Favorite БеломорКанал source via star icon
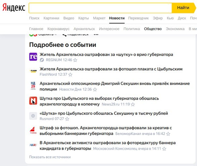The width and height of the screenshot is (197, 166). click(x=168, y=134)
